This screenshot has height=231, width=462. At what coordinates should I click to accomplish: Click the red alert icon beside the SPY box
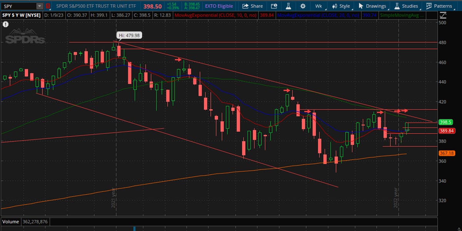pos(47,6)
